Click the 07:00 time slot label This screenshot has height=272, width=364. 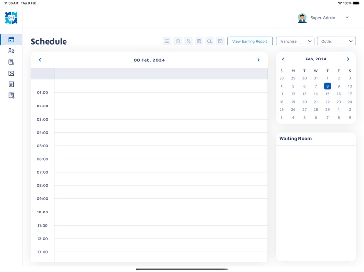[43, 172]
